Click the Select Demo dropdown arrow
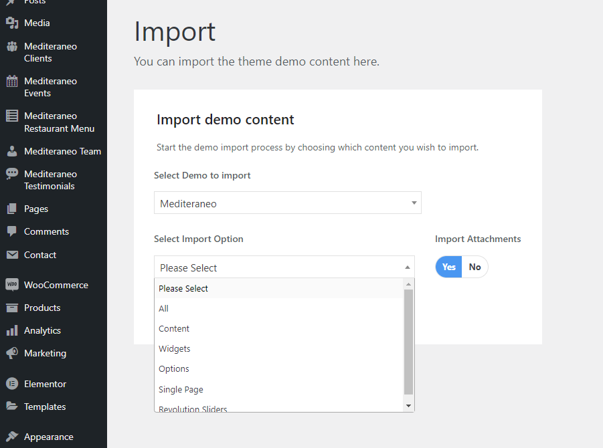 (x=414, y=203)
